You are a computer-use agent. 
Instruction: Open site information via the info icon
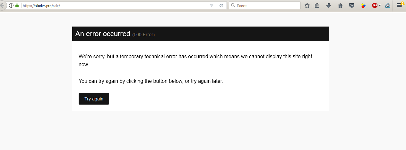11,5
